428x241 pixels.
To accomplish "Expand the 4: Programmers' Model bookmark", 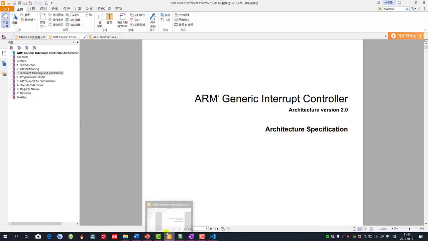I will pos(10,77).
